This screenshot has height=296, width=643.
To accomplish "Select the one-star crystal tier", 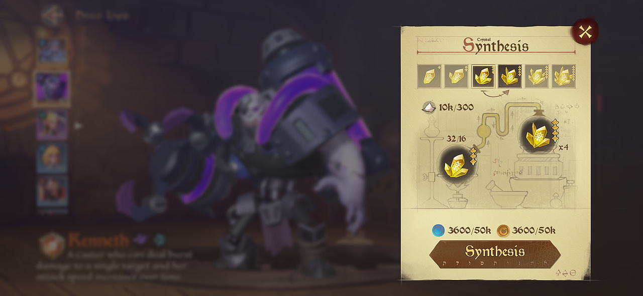I will pyautogui.click(x=429, y=76).
